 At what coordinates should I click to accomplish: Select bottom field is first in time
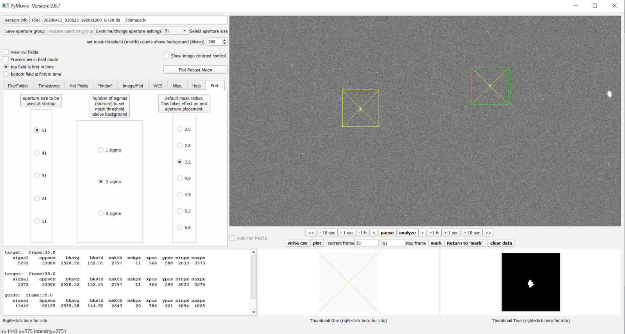point(6,74)
